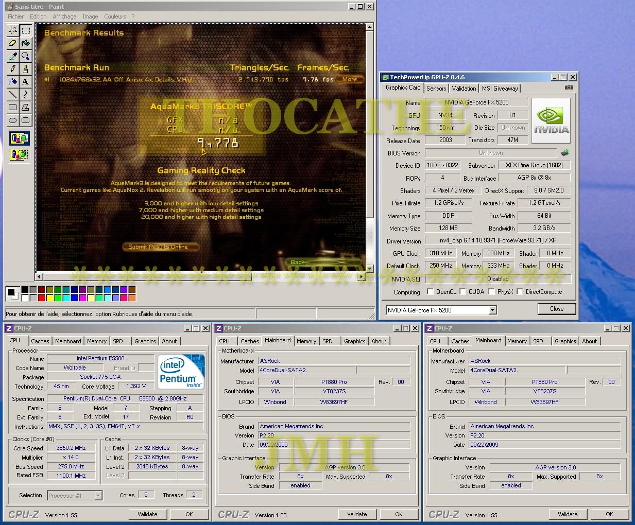The image size is (635, 525).
Task: Click OK in the rightmost CPU-Z window
Action: pos(609,514)
